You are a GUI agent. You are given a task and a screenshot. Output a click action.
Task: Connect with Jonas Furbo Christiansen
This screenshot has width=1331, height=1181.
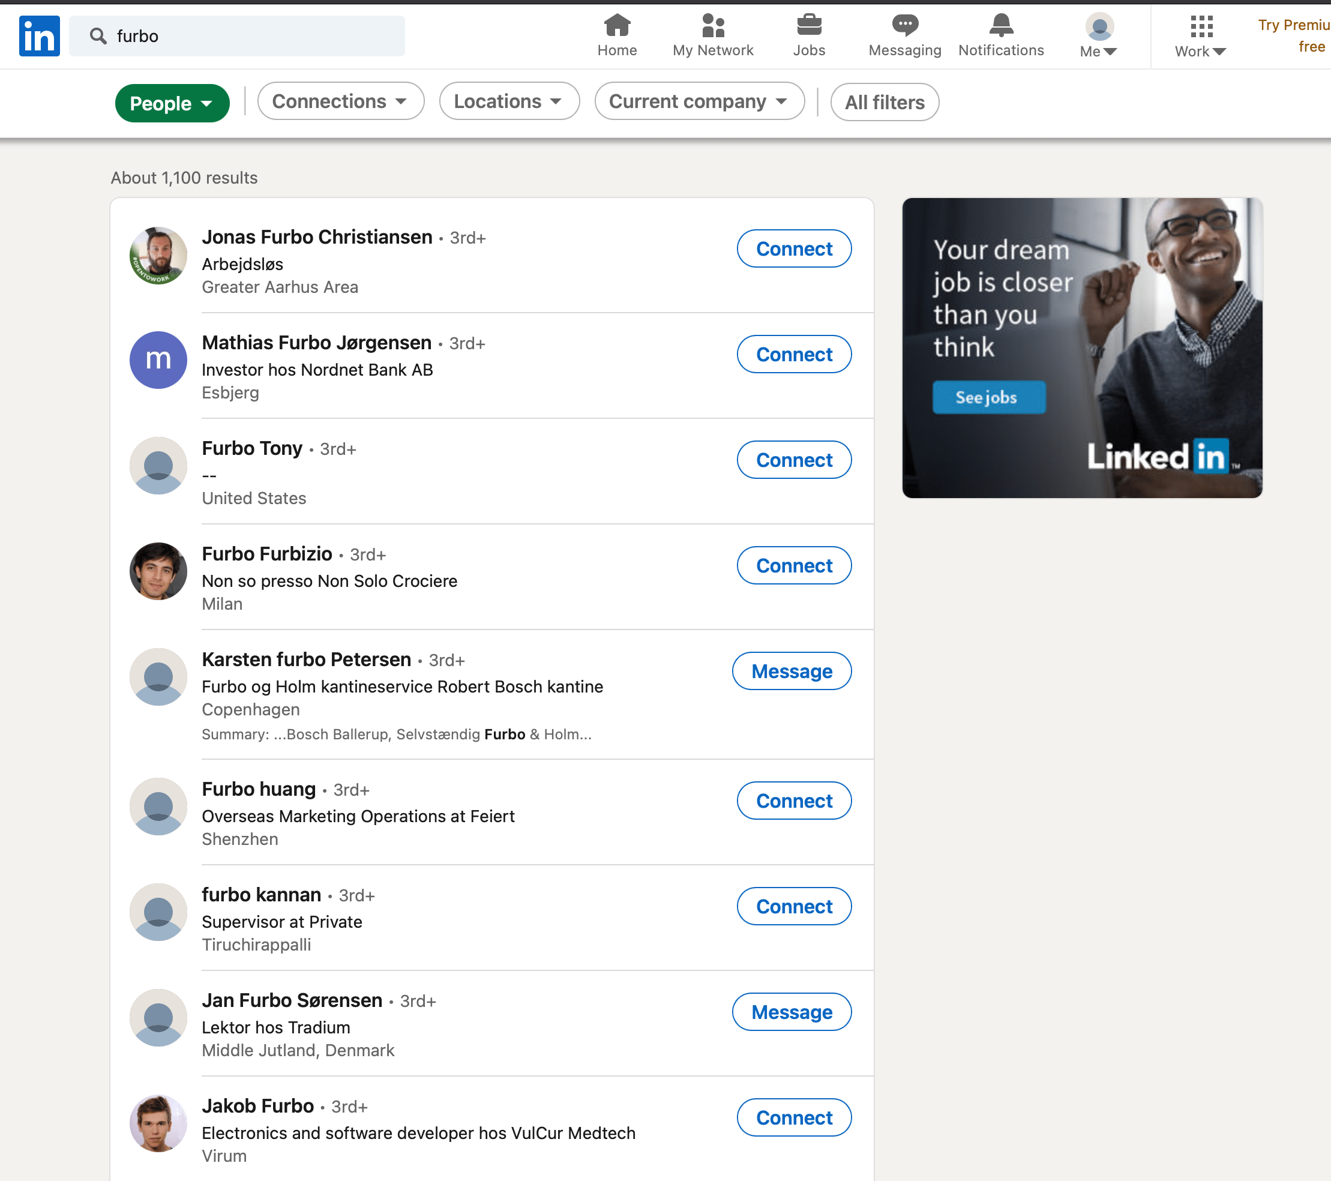[x=794, y=248]
